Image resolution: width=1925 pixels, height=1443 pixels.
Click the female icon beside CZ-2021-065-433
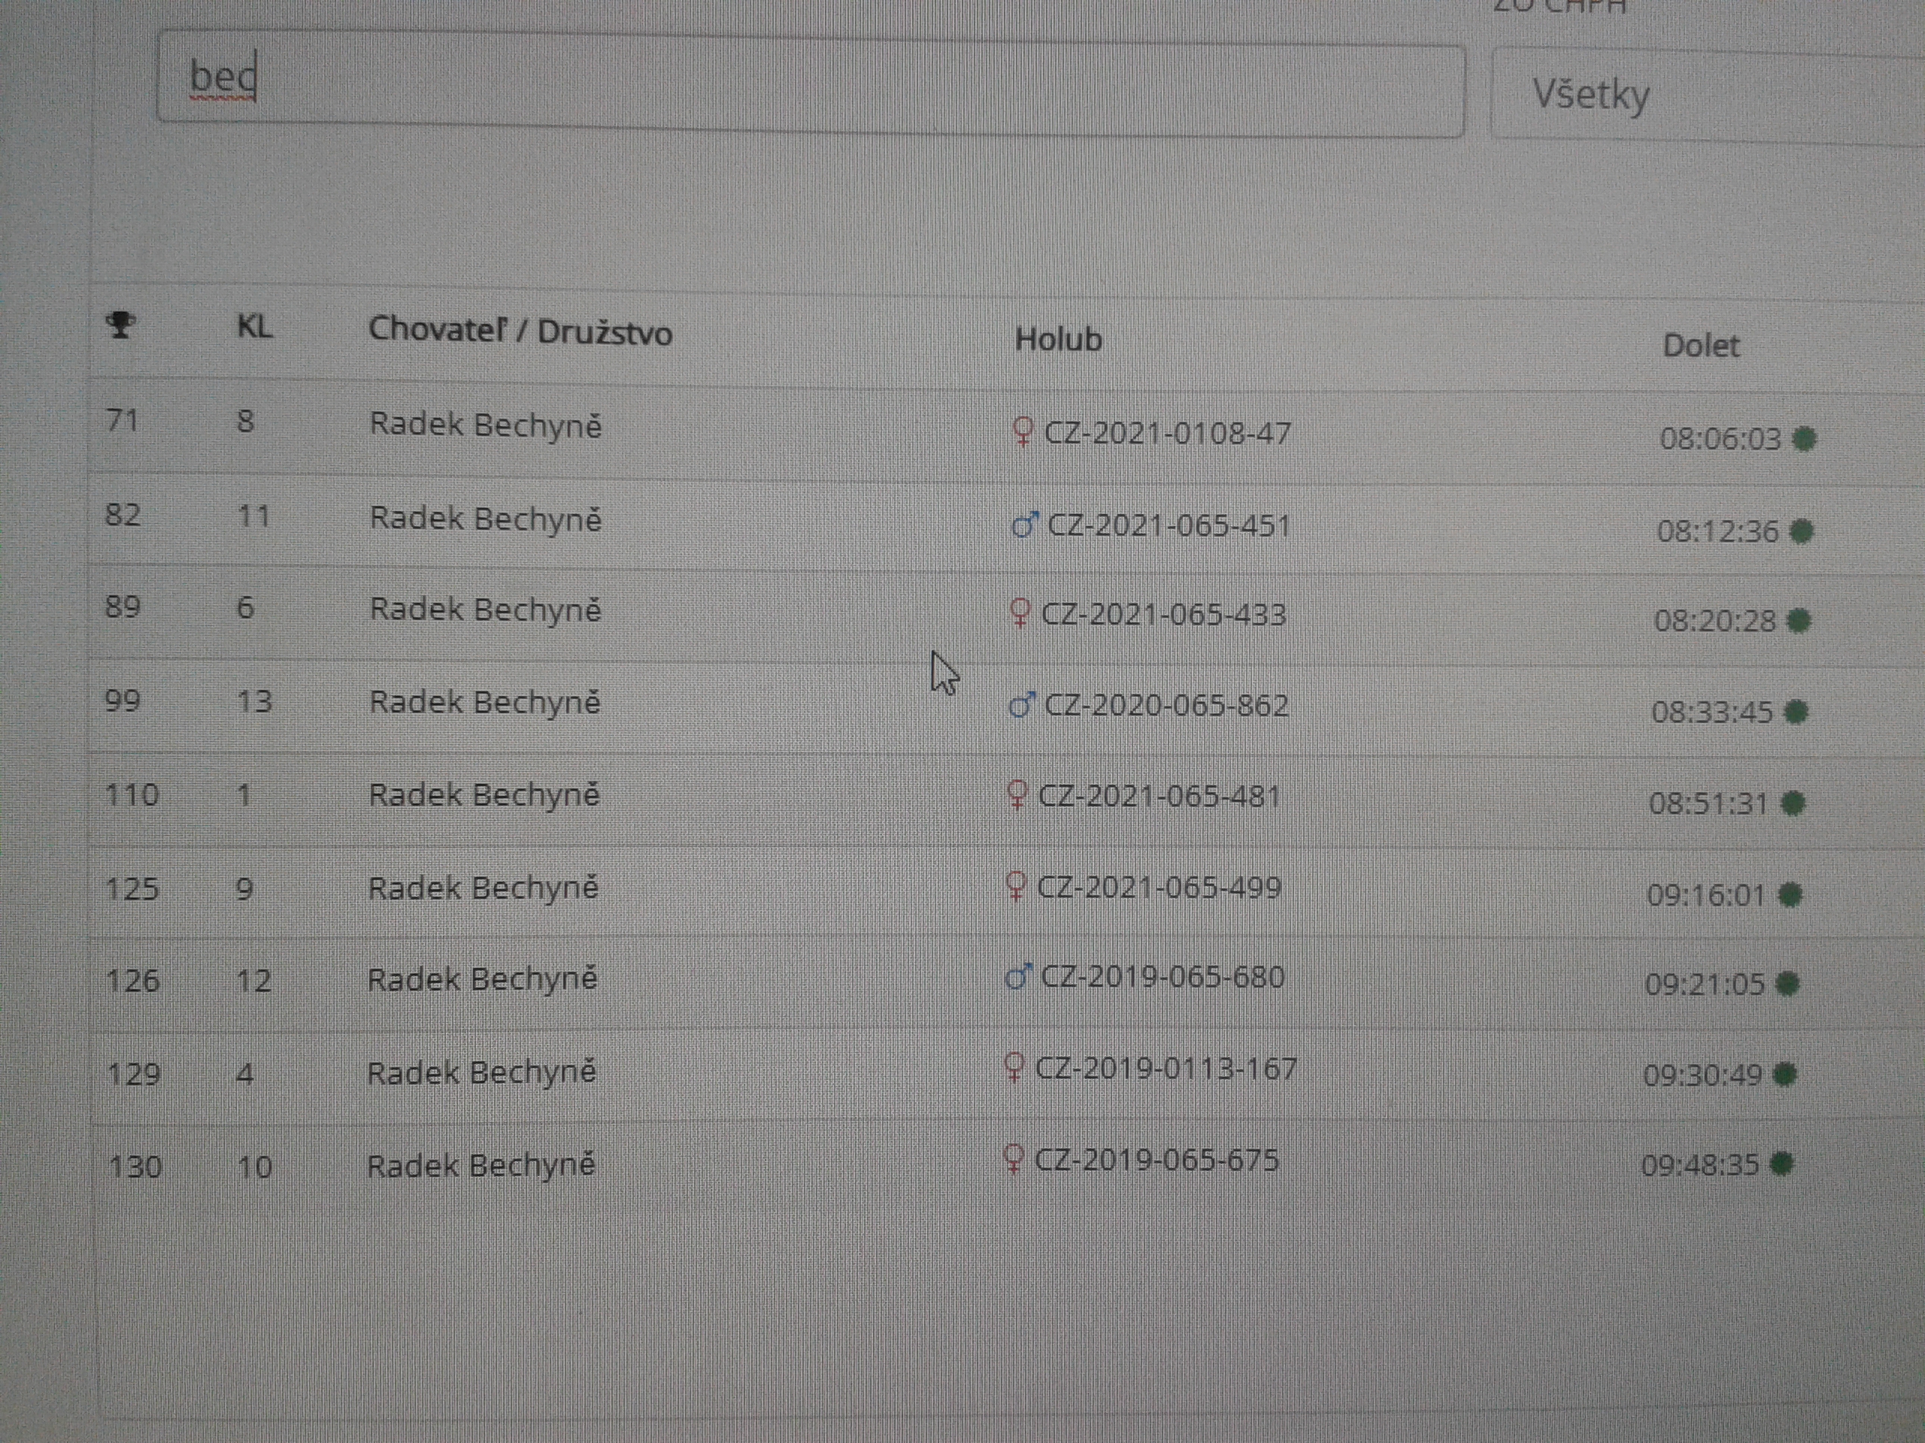pyautogui.click(x=1019, y=613)
